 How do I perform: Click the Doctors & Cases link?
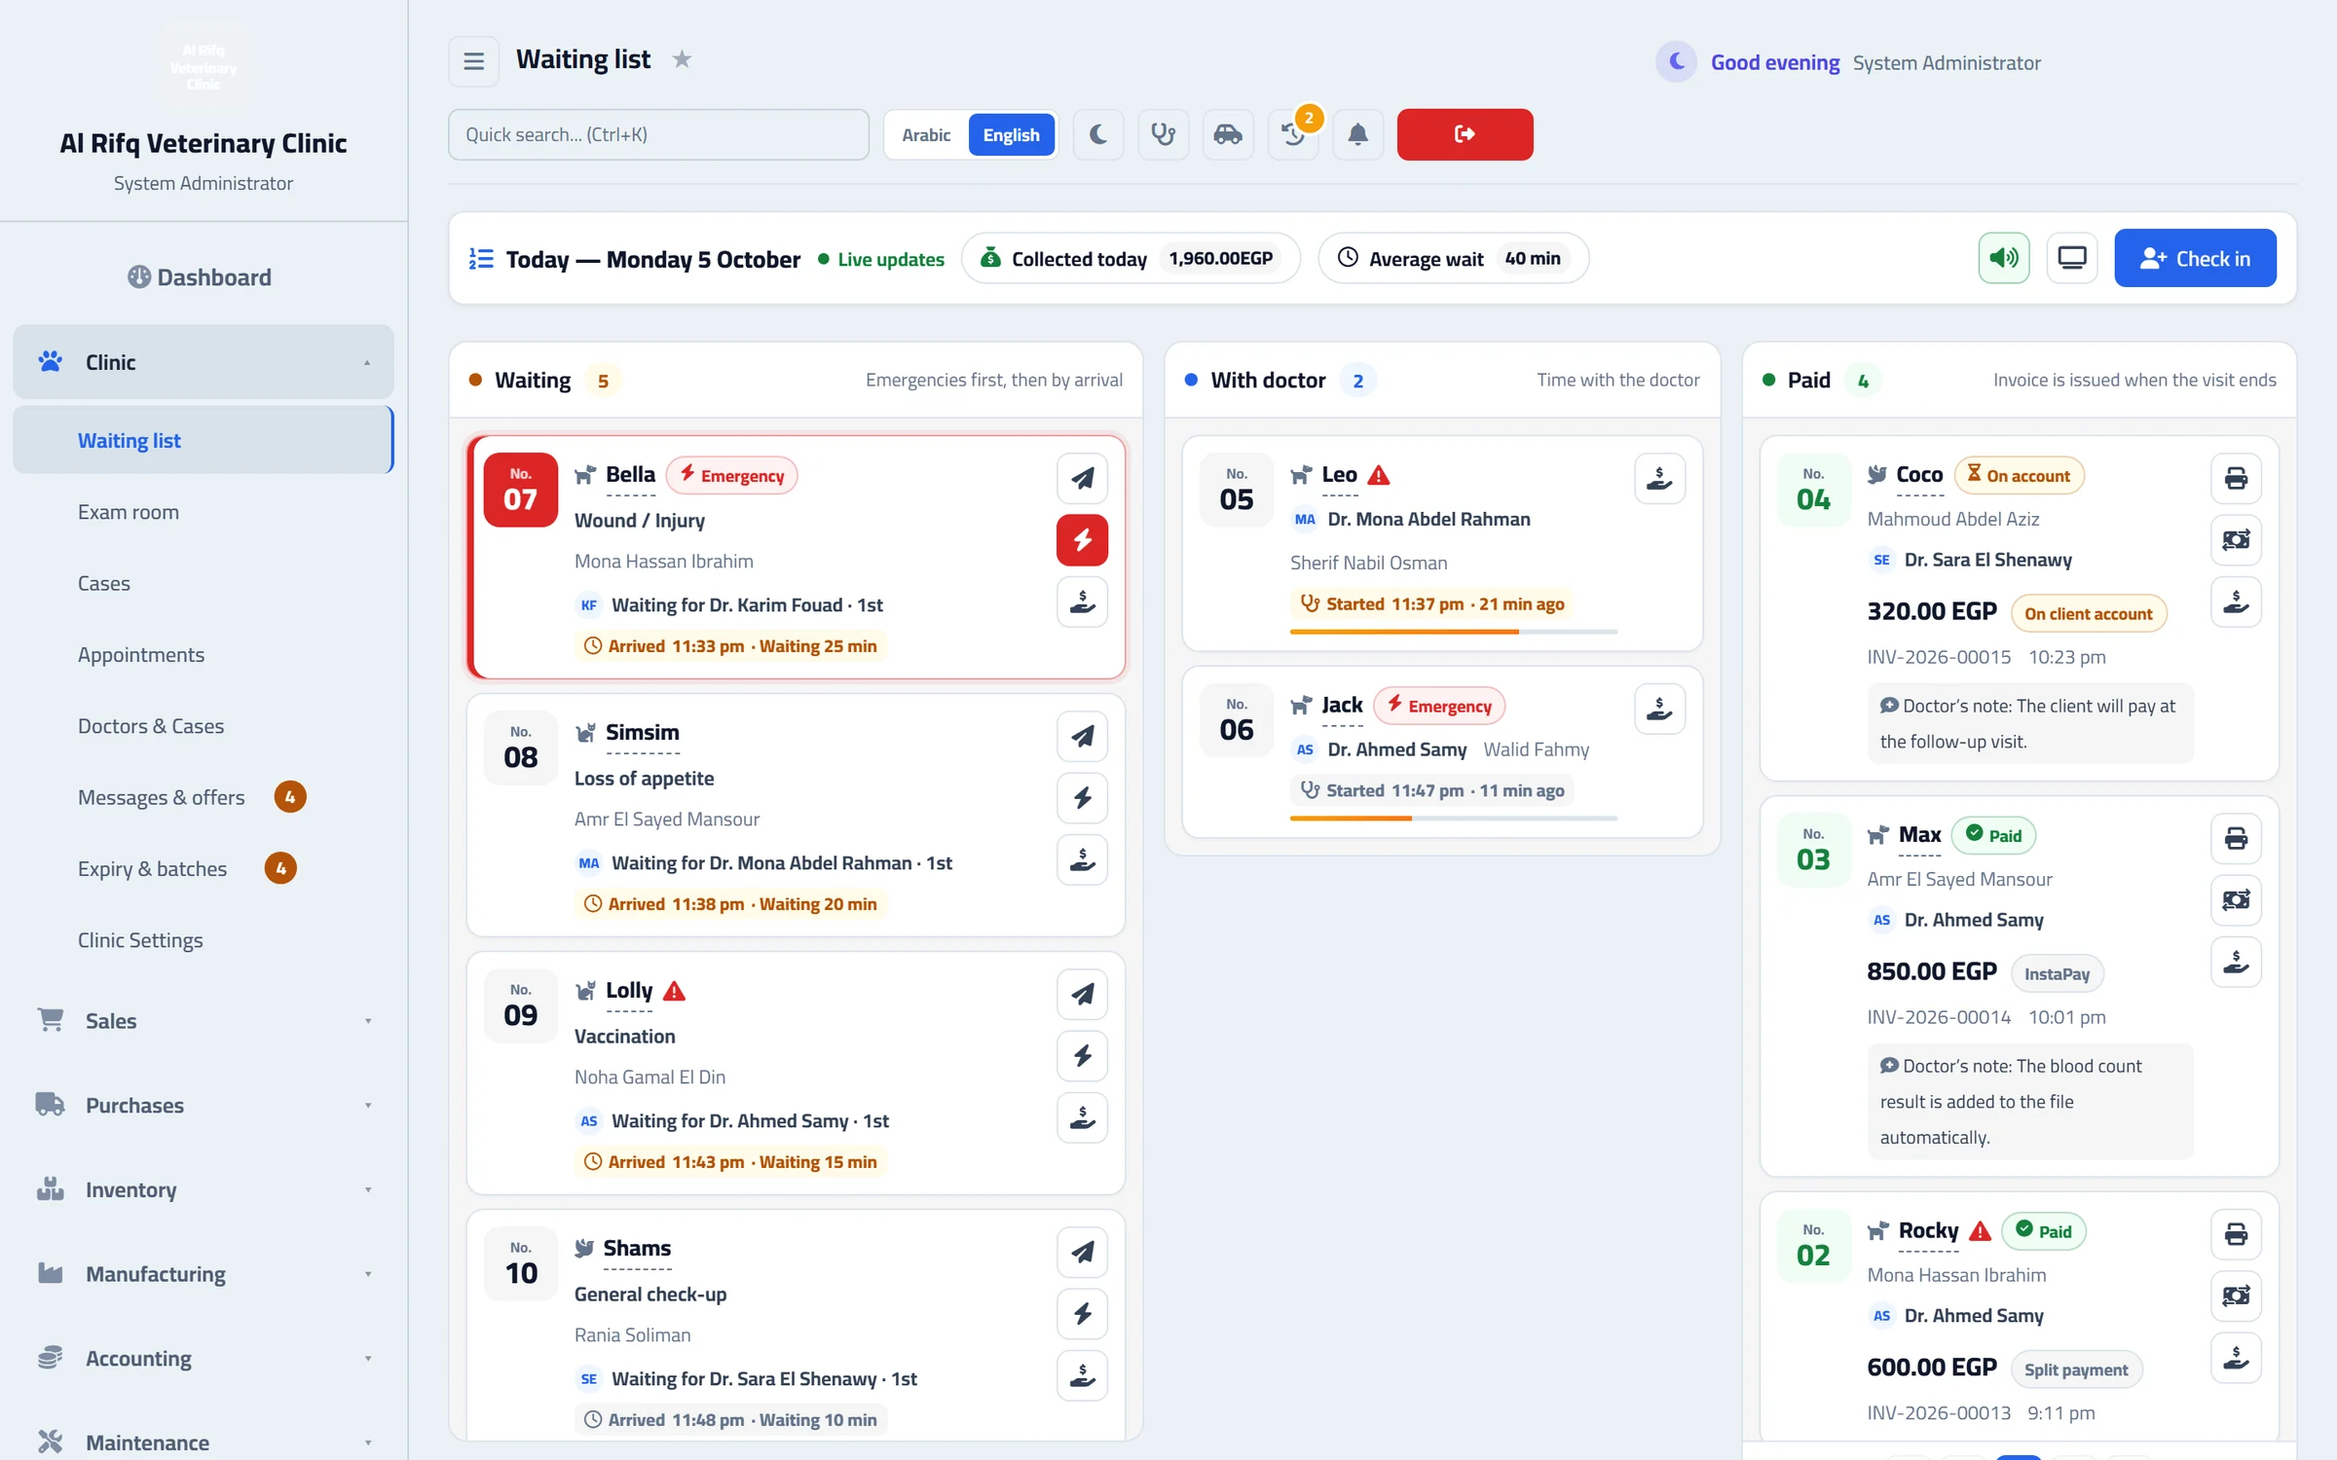click(x=204, y=726)
